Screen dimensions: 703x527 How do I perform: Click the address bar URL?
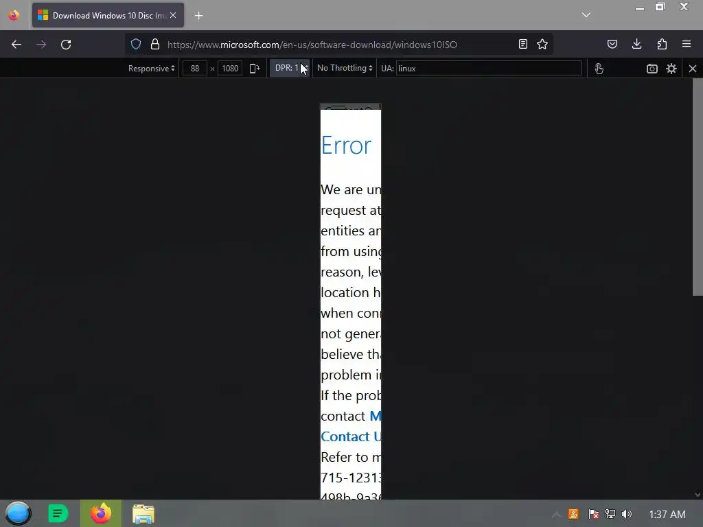pyautogui.click(x=312, y=45)
